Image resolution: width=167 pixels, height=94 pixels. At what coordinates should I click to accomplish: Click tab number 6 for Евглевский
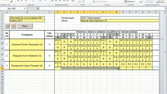50,66
